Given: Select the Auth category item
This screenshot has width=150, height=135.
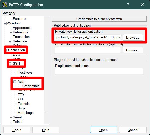Looking at the screenshot, I should pyautogui.click(x=21, y=81).
